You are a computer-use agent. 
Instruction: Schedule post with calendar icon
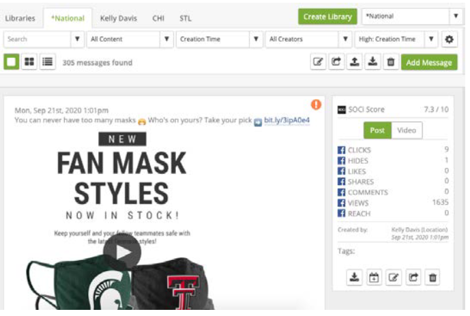click(x=374, y=277)
